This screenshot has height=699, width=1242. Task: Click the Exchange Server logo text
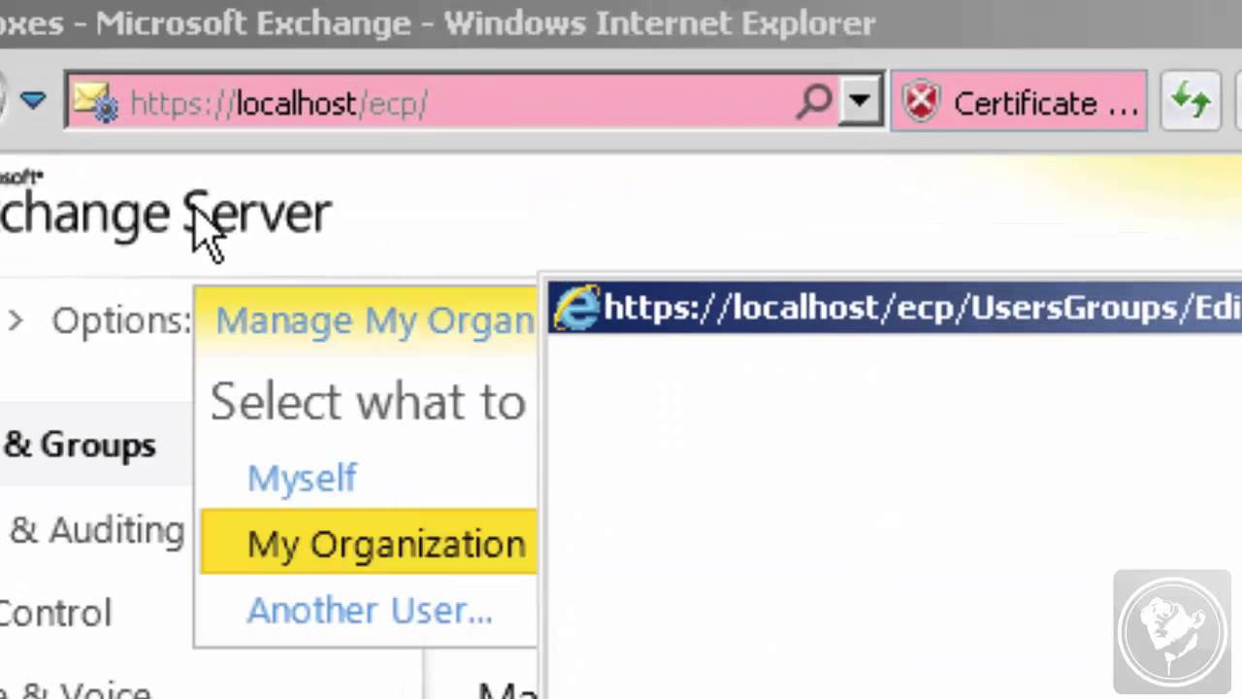coord(165,213)
